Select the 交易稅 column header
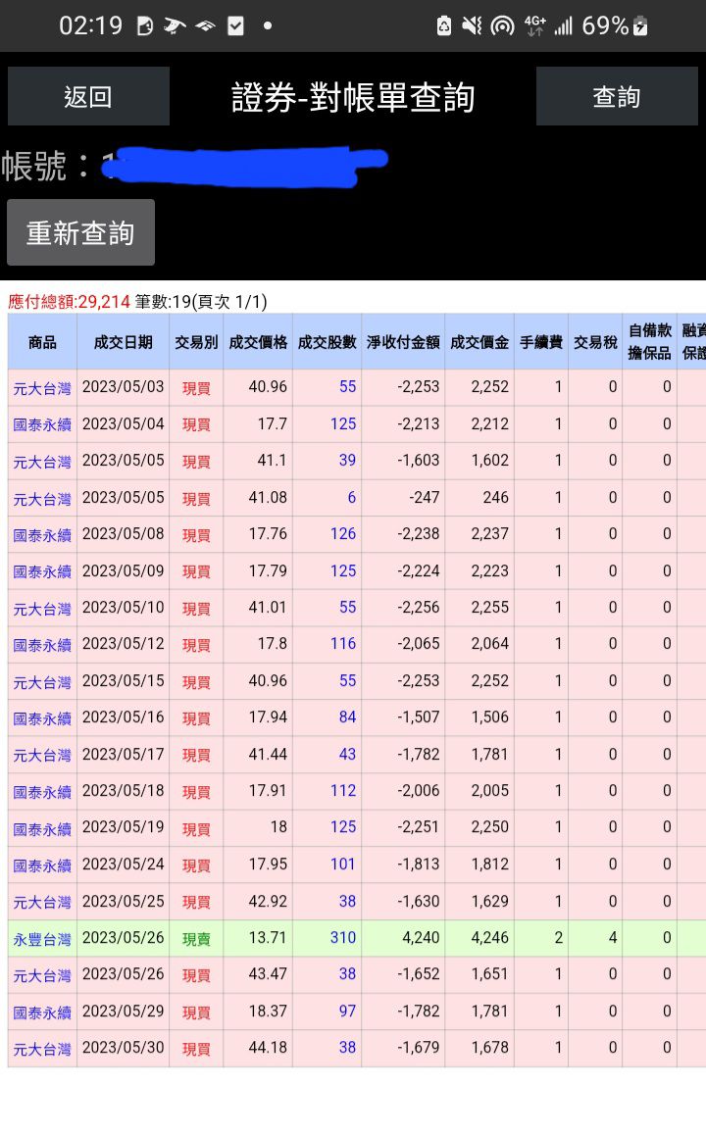Viewport: 706px width, 1137px height. pyautogui.click(x=595, y=342)
